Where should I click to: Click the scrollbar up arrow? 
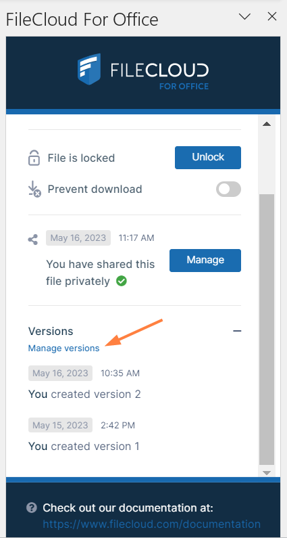[267, 124]
